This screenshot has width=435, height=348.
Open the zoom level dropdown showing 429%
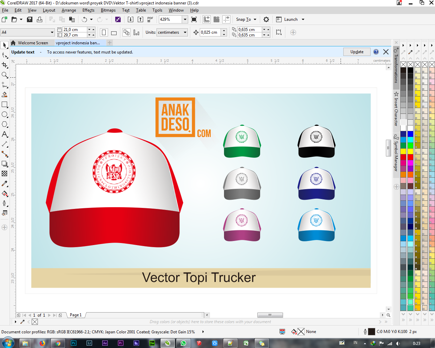pyautogui.click(x=185, y=19)
